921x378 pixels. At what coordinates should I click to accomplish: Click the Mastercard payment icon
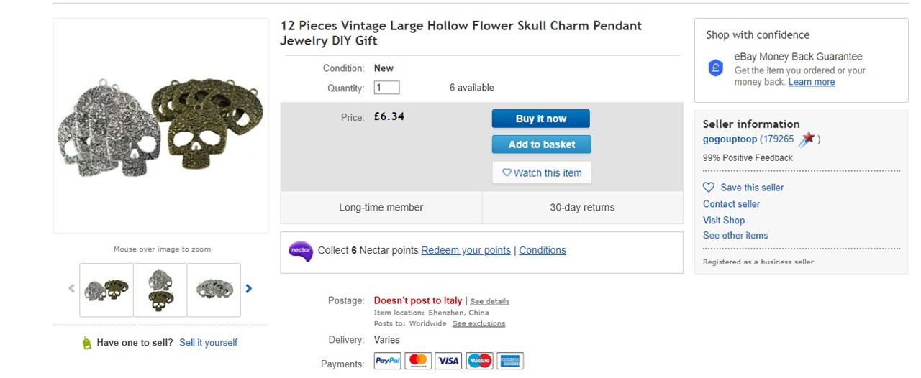[x=418, y=361]
